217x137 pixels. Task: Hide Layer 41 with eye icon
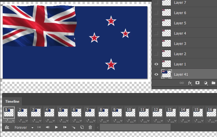click(156, 75)
